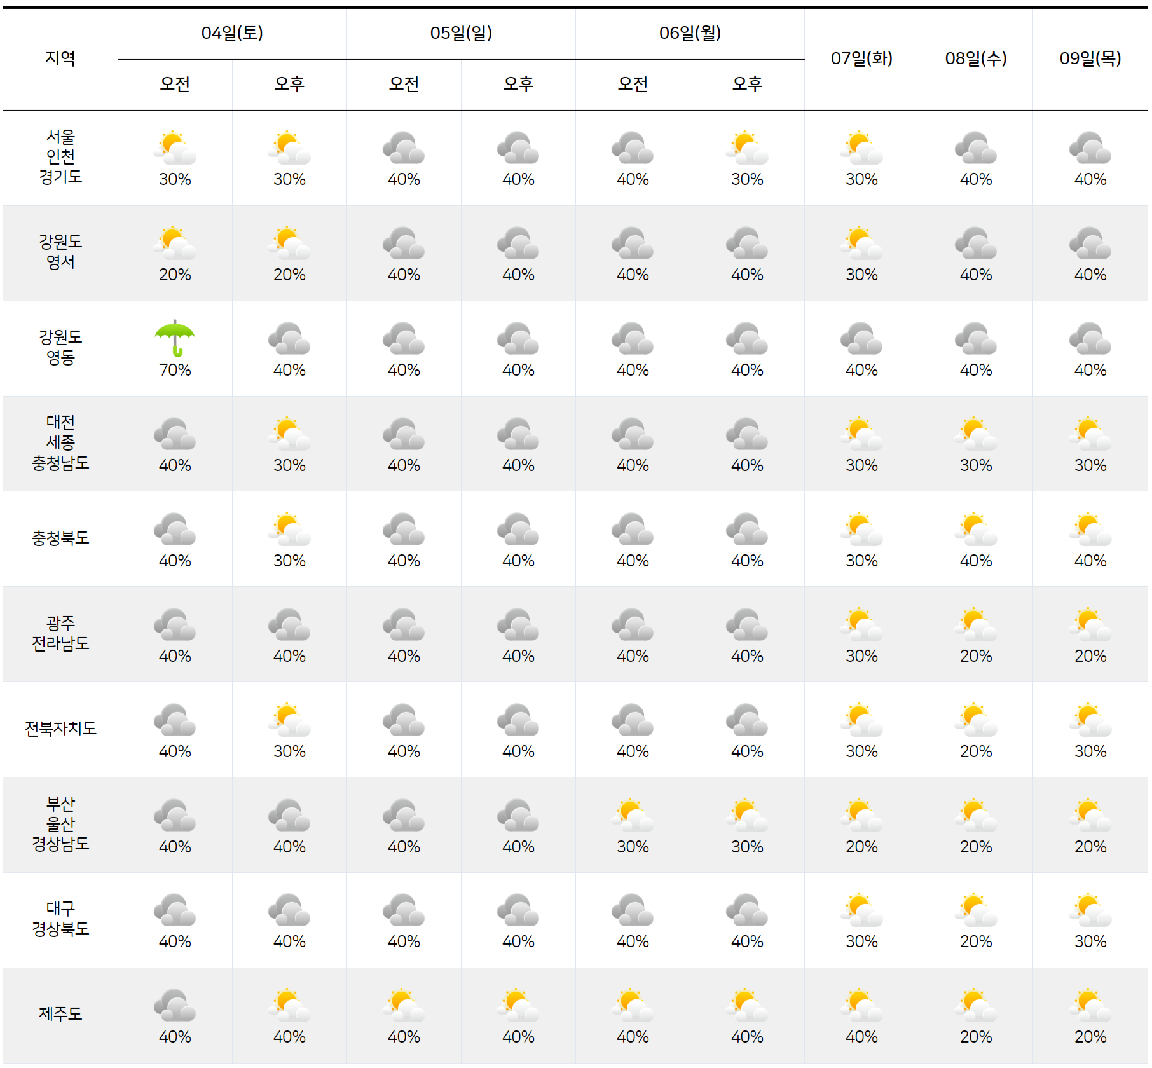This screenshot has width=1152, height=1068.
Task: Click 강원도 영동 09일 cloudy icon
Action: [x=1090, y=338]
